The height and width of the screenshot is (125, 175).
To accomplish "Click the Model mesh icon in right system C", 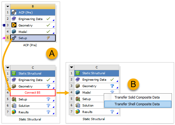I will click(x=78, y=92).
